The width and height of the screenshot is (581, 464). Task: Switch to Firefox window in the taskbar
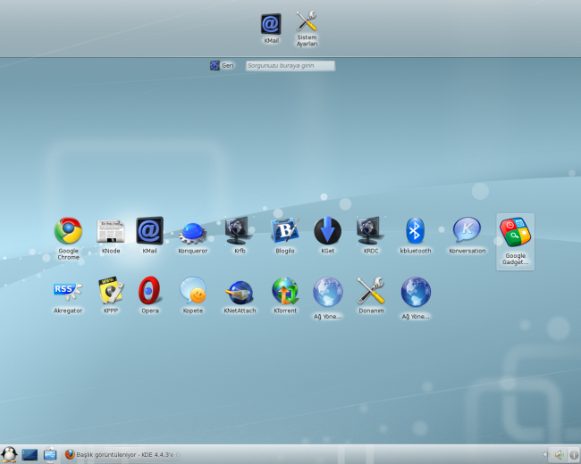click(x=125, y=454)
